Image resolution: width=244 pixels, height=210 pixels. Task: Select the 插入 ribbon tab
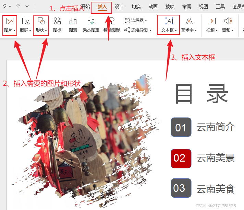[x=102, y=7]
